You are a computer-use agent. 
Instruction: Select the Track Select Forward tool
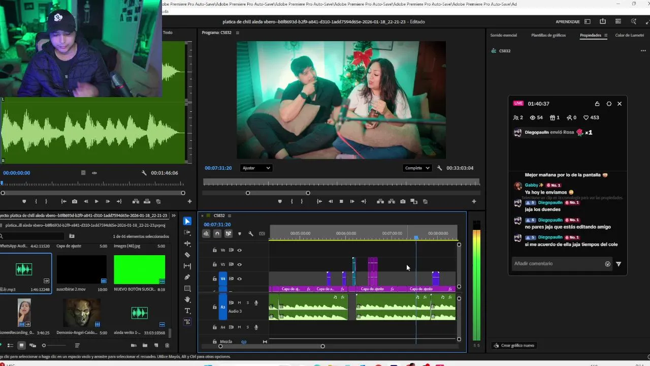pyautogui.click(x=187, y=232)
